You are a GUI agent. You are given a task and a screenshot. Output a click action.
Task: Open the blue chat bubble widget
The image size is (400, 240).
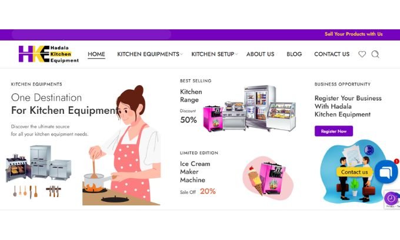click(x=386, y=172)
